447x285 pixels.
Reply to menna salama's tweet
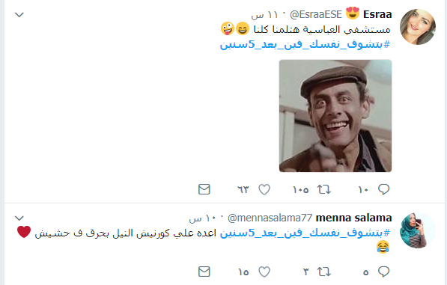pyautogui.click(x=383, y=272)
